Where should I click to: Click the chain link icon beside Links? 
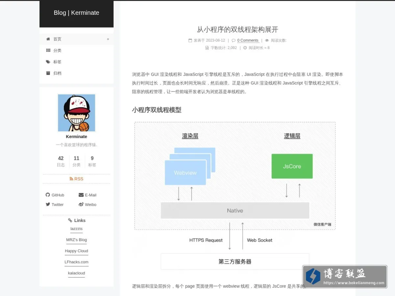70,220
